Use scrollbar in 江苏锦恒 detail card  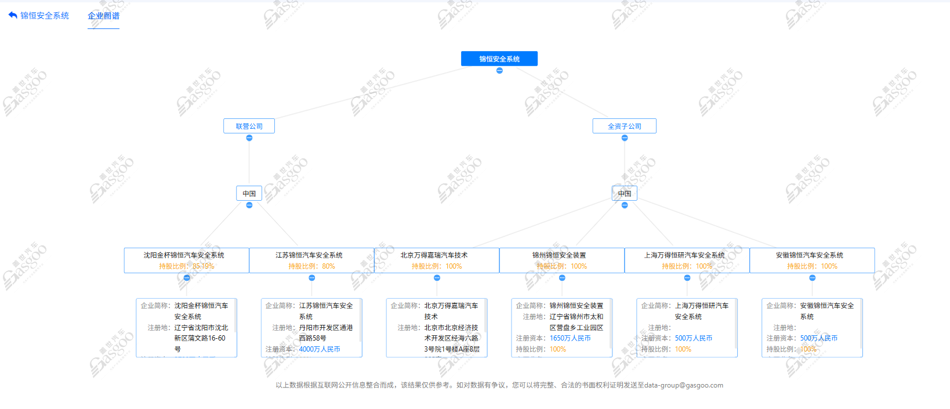click(x=360, y=320)
